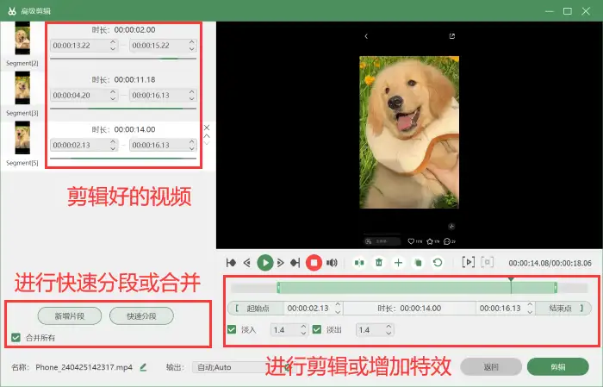Viewport: 603px width, 387px height.
Task: Click the 新增片段 add segment button
Action: pyautogui.click(x=70, y=316)
